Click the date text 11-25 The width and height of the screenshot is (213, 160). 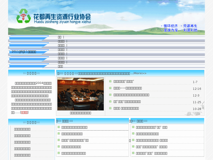click(x=197, y=102)
